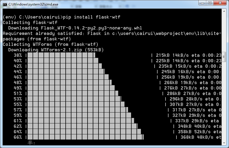Click the scrollbar up arrow
Image resolution: width=229 pixels, height=148 pixels.
pyautogui.click(x=224, y=11)
